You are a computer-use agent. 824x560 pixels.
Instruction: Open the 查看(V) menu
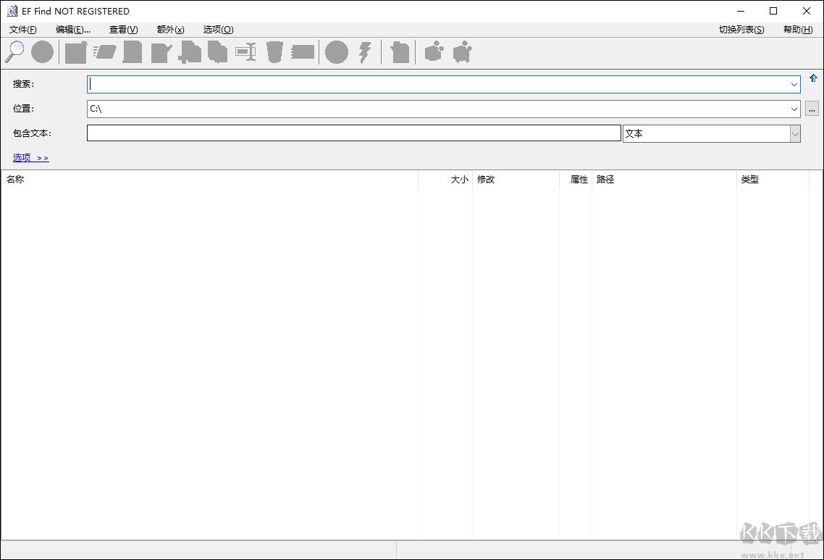click(124, 30)
